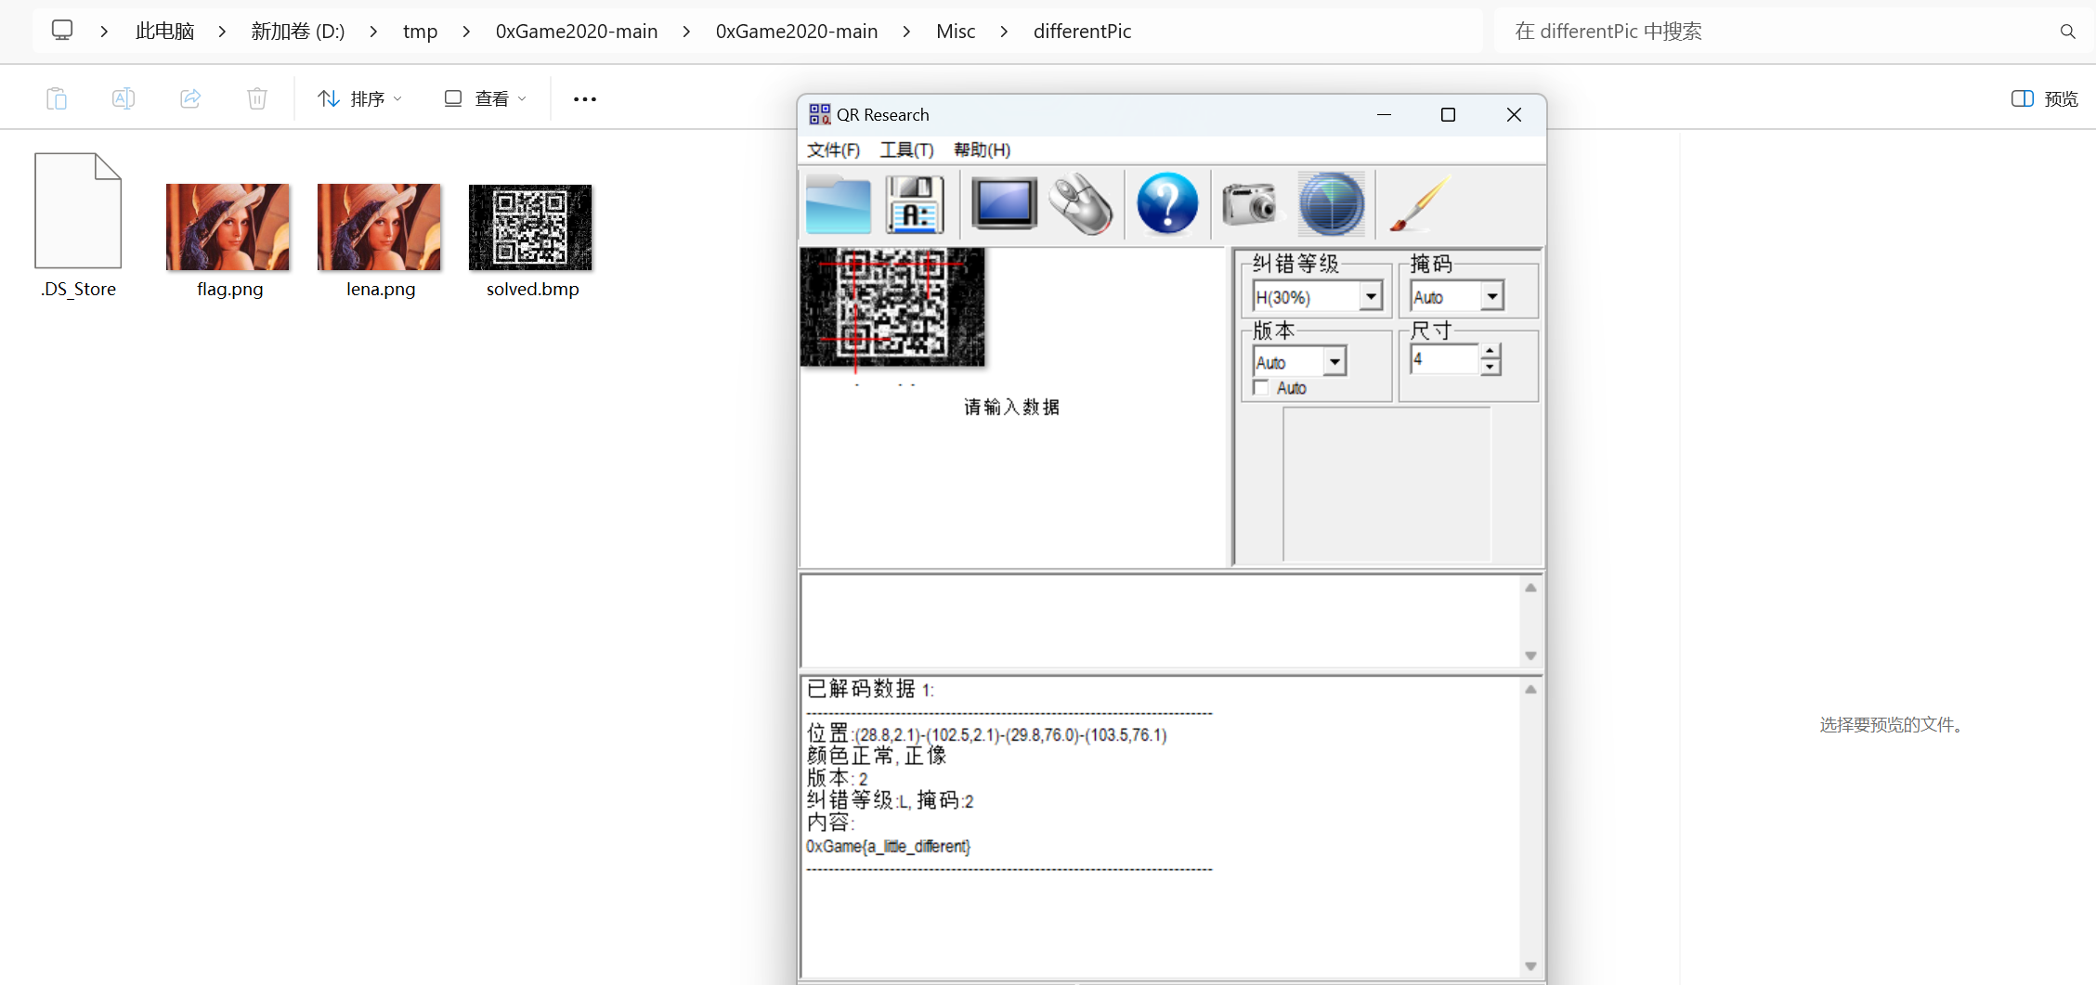Open help via blue question mark icon
2096x985 pixels.
point(1167,203)
